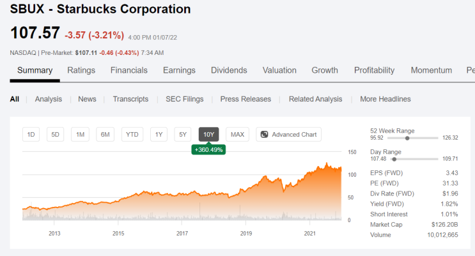Set chart range to 1D

[31, 134]
